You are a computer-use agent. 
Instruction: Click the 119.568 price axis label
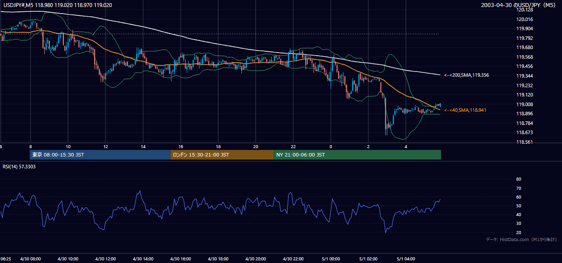point(524,57)
